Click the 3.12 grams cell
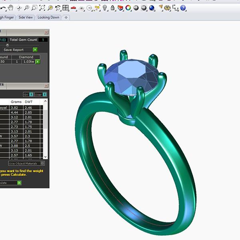The width and height of the screenshot is (240, 240). pos(16,117)
